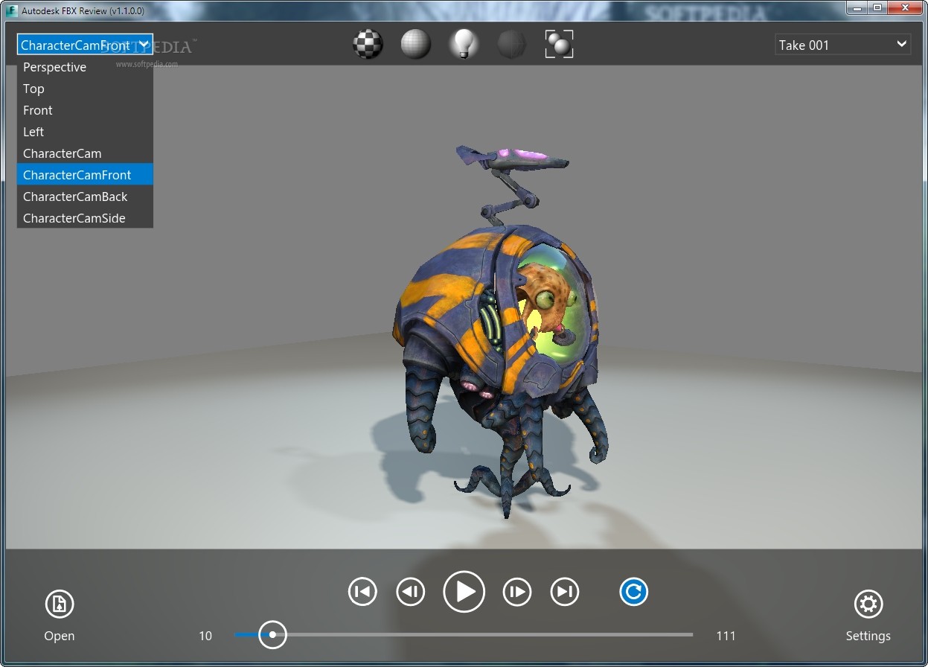Collapse the CharacterCamFront camera dropdown
The width and height of the screenshot is (928, 667).
click(x=85, y=45)
